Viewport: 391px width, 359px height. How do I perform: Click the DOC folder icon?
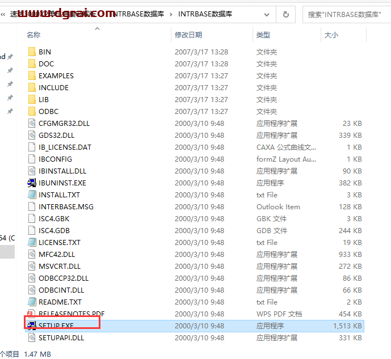32,64
